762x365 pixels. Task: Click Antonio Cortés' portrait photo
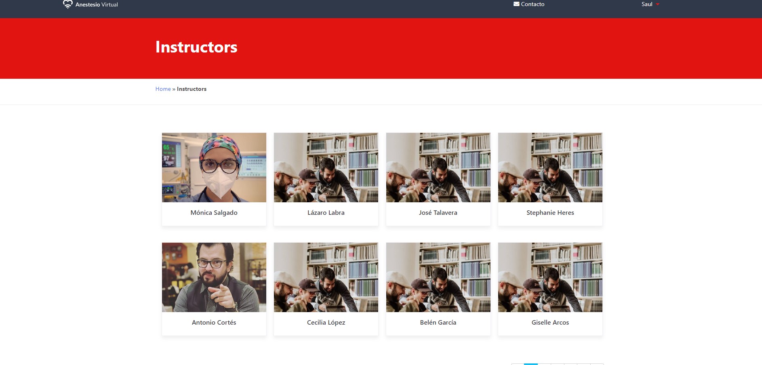(214, 277)
